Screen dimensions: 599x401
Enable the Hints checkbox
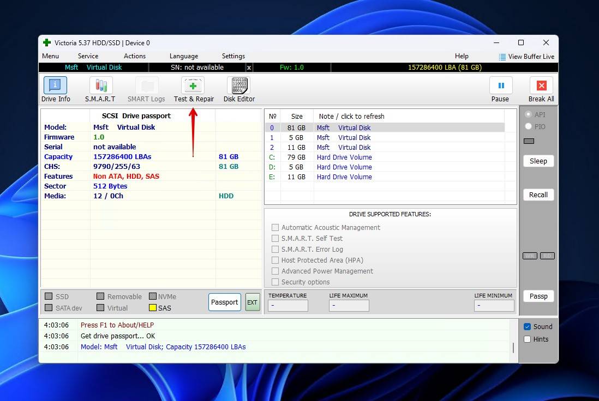527,339
